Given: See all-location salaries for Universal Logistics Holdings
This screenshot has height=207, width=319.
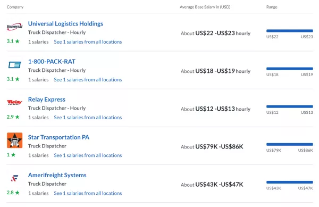Looking at the screenshot, I should coord(88,42).
